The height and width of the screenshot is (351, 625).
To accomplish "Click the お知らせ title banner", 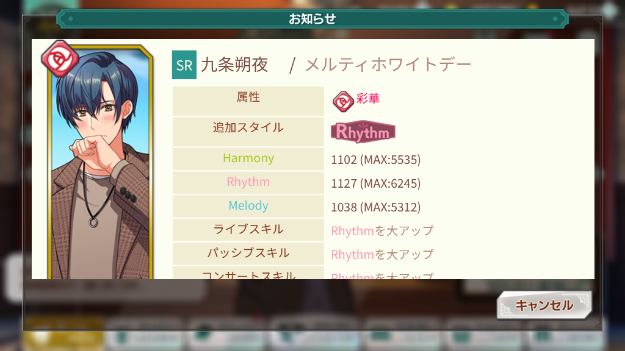I will 312,19.
